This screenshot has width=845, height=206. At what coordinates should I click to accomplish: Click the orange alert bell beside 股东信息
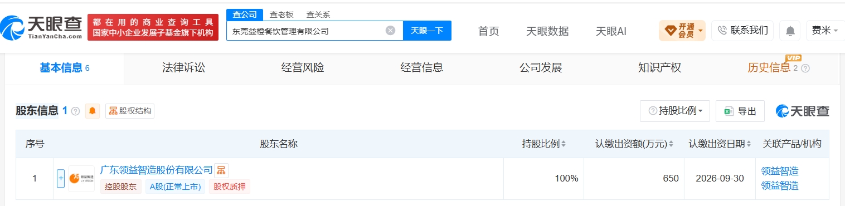(93, 111)
